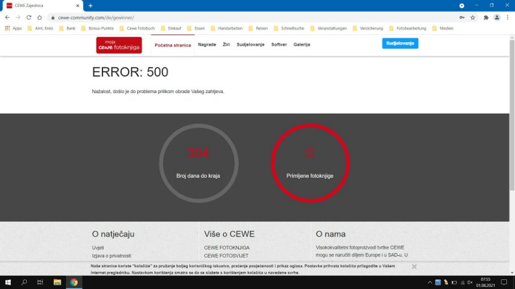This screenshot has height=289, width=515.
Task: Open the Galerija nav item
Action: click(302, 45)
